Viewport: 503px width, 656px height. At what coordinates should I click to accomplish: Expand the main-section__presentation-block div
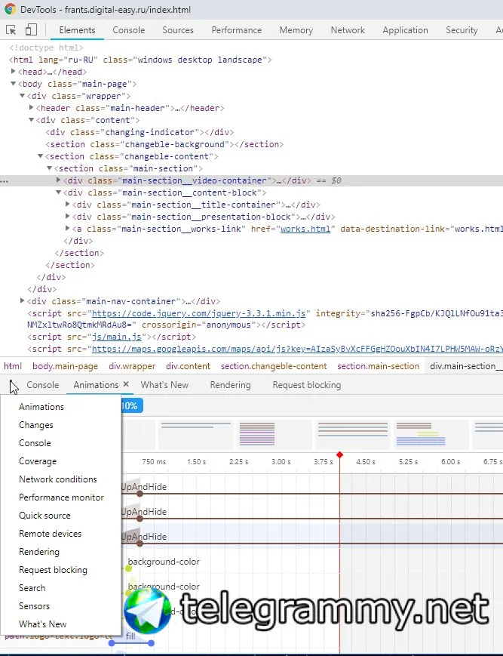[x=68, y=217]
